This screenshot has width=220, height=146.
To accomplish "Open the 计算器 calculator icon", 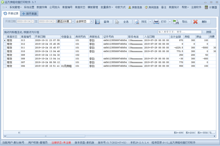I will 206,7.
